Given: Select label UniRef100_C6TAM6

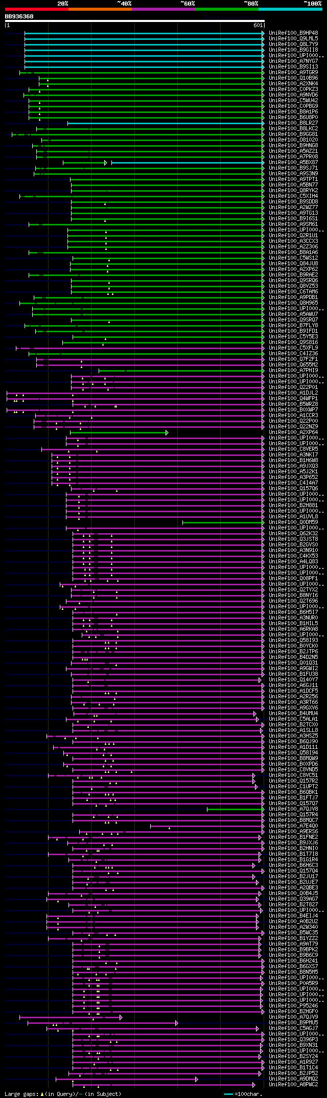Looking at the screenshot, I should click(x=293, y=292).
